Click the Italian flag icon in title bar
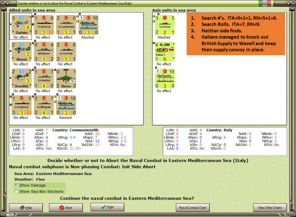 (x=265, y=3)
